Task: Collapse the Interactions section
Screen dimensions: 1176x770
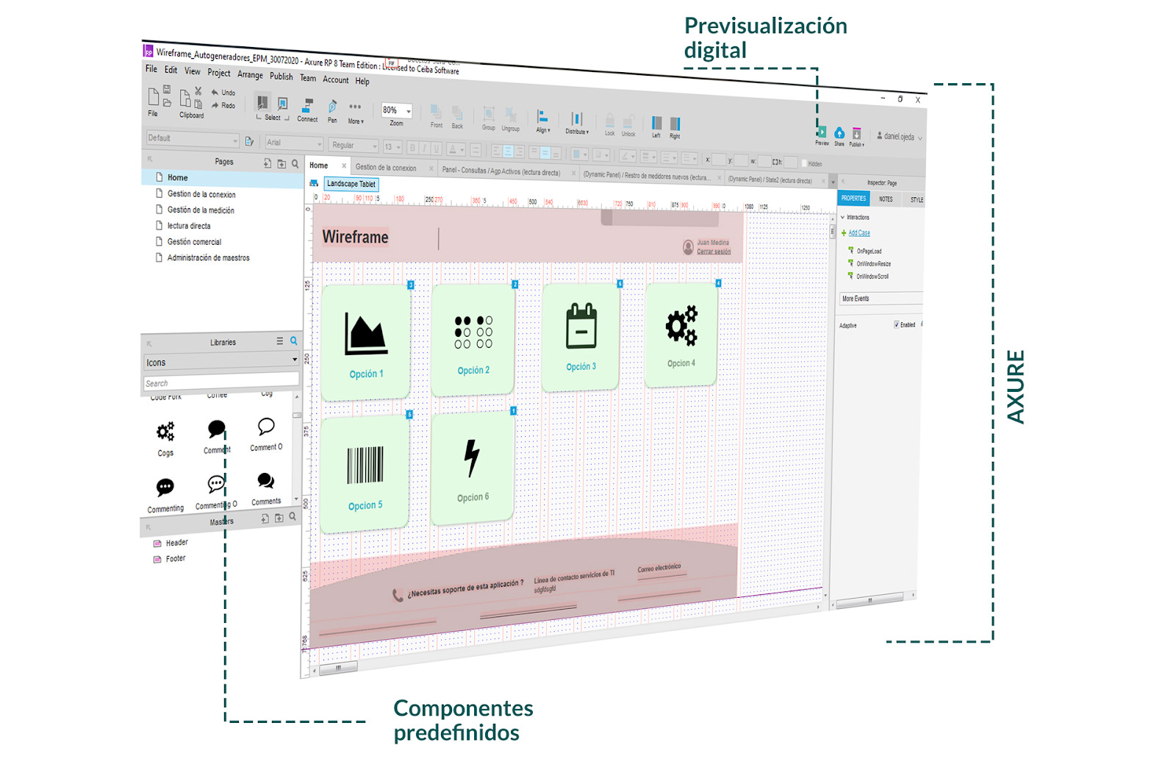Action: [x=842, y=217]
